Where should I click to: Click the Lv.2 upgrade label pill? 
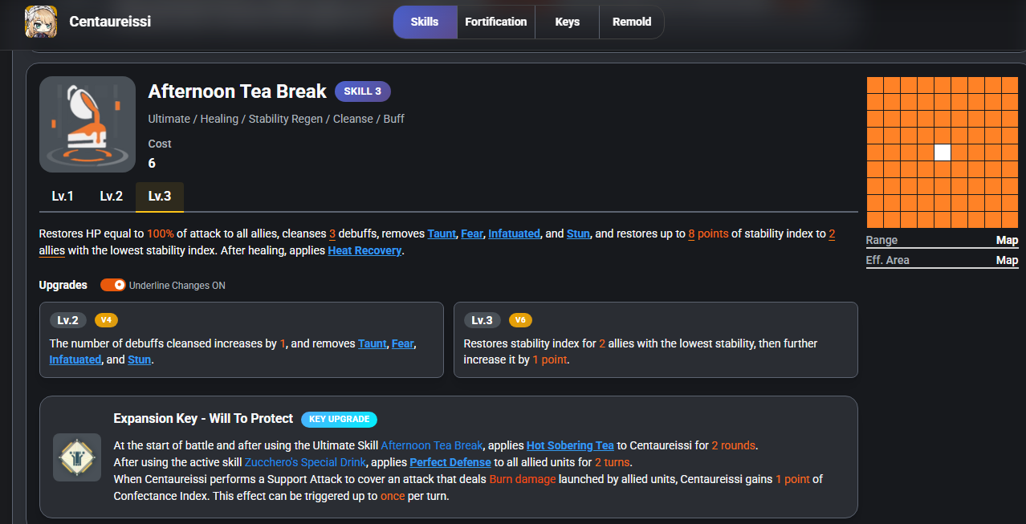68,320
